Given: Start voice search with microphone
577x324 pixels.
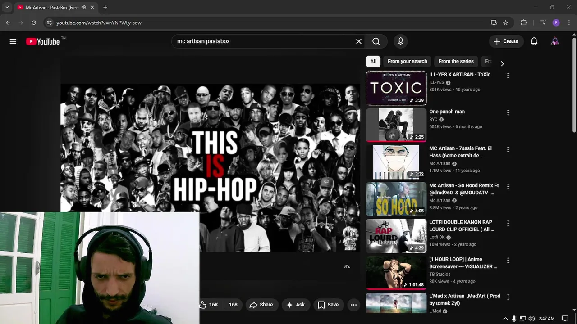Looking at the screenshot, I should coord(400,41).
